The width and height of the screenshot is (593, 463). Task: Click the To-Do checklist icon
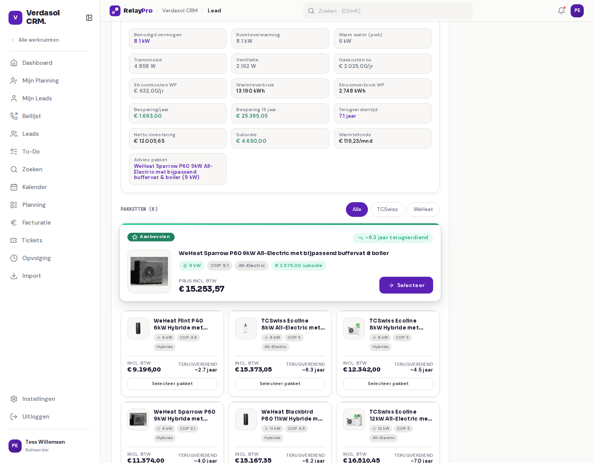pos(14,152)
